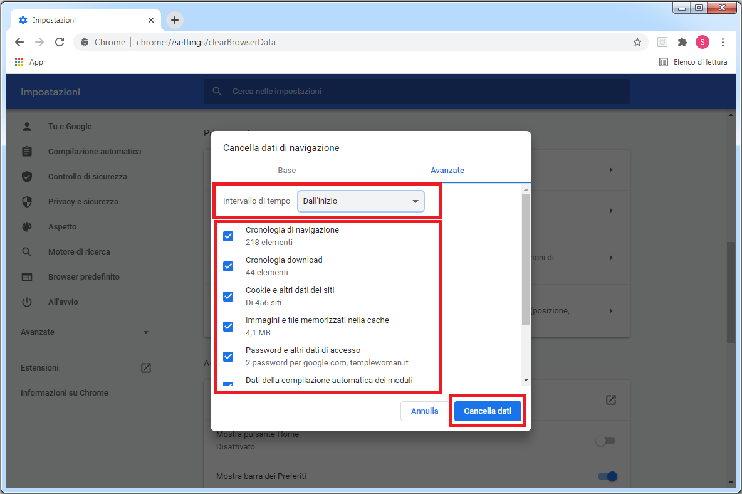Open a new tab with the plus button
This screenshot has height=494, width=742.
(x=175, y=20)
